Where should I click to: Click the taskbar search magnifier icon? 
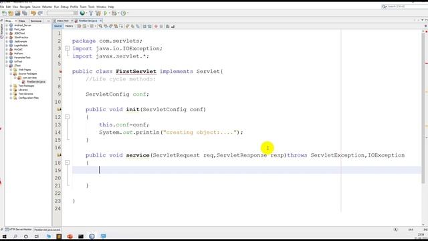click(15, 236)
